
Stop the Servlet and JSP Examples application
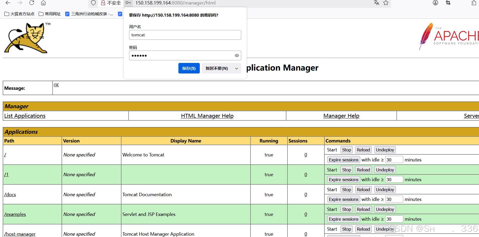[x=347, y=209]
